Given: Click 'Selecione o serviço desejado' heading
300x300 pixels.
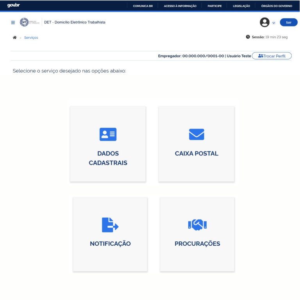Looking at the screenshot, I should click(69, 71).
